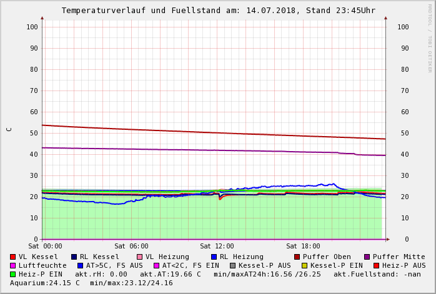
Task: Click the 'Sat 06:00' time axis label
Action: 131,247
